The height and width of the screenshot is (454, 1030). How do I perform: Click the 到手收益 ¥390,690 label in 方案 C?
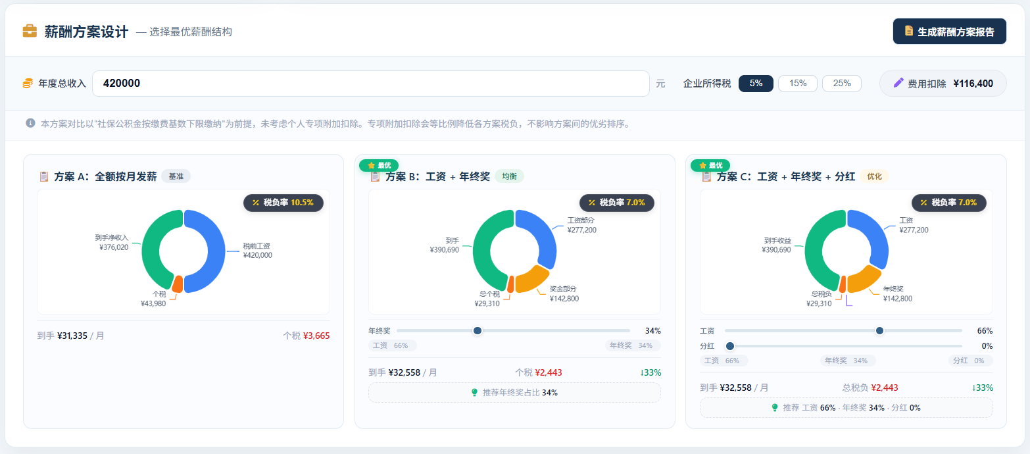(777, 245)
